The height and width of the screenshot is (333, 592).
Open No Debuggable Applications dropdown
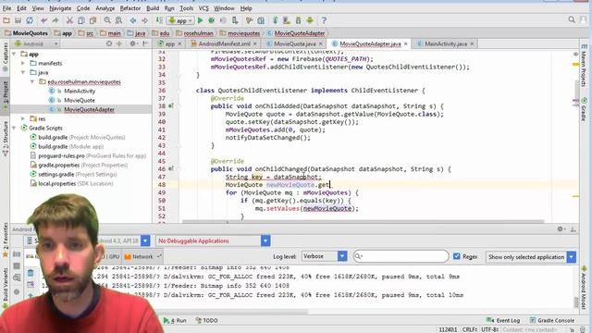(265, 240)
